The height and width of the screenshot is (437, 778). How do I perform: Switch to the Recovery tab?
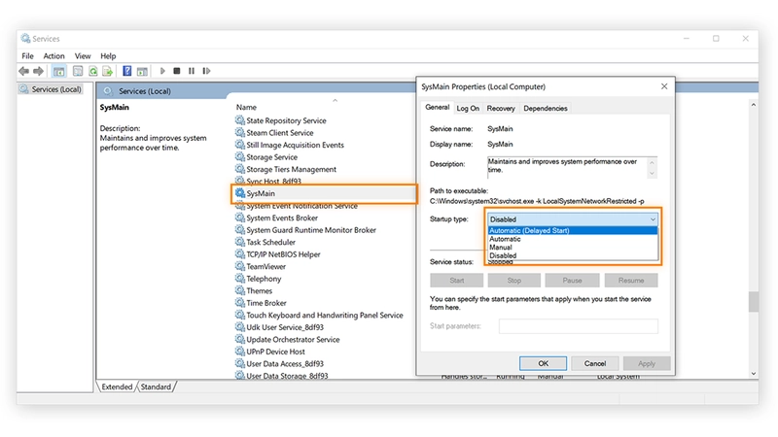[x=501, y=109]
